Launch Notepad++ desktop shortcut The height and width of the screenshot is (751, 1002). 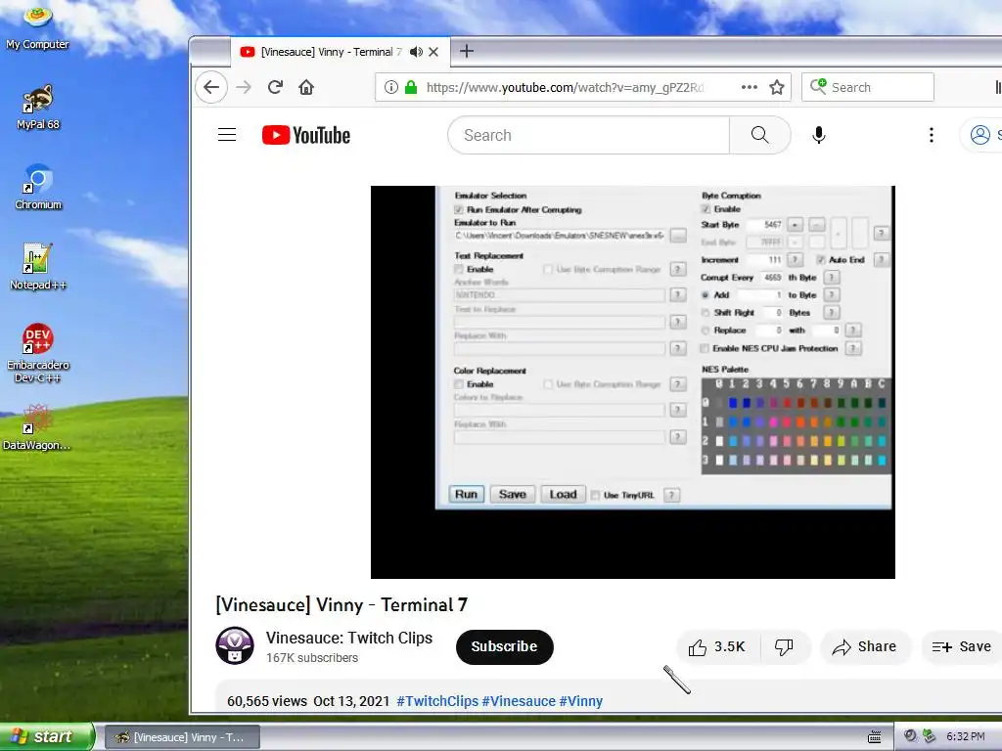pyautogui.click(x=38, y=268)
